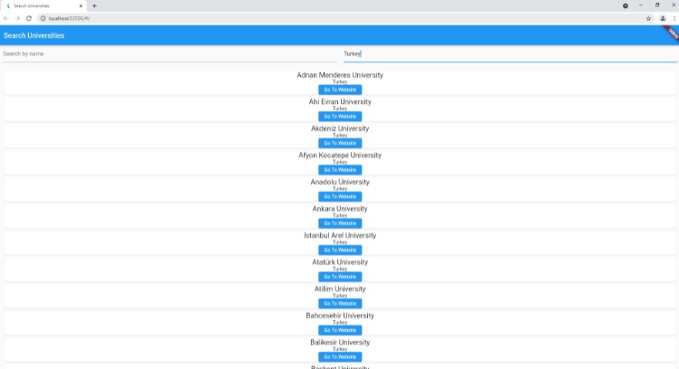Restore down the browser window
Screen dimensions: 679x369
pos(657,5)
